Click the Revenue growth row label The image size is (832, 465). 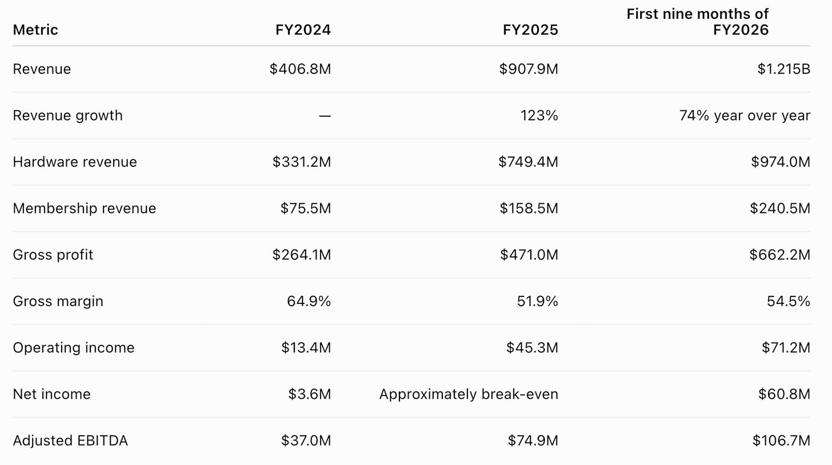(67, 115)
